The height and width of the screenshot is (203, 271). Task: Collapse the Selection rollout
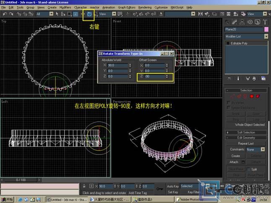click(246, 90)
